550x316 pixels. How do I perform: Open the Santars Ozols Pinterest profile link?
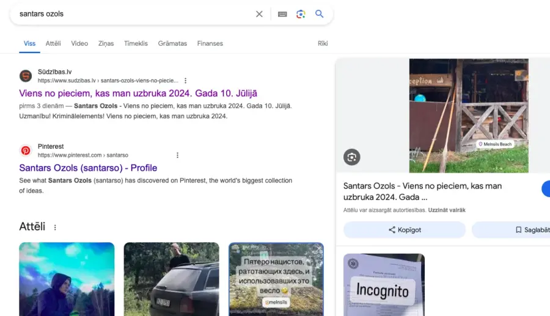coord(88,168)
